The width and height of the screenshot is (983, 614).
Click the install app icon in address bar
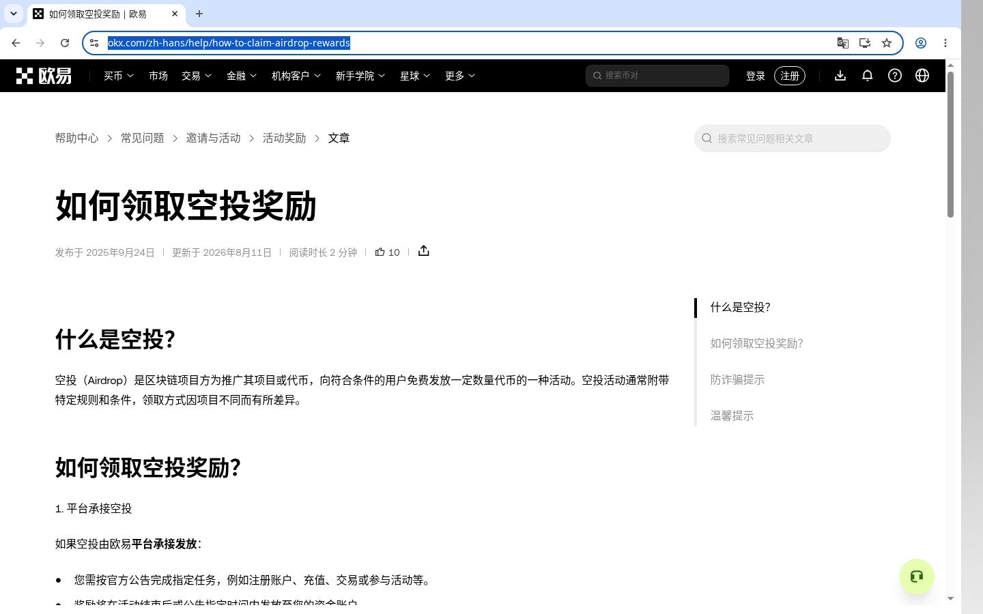tap(865, 43)
